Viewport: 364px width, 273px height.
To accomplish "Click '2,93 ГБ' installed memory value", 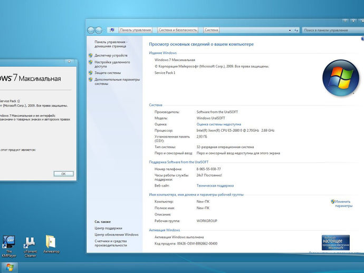I will [x=202, y=136].
